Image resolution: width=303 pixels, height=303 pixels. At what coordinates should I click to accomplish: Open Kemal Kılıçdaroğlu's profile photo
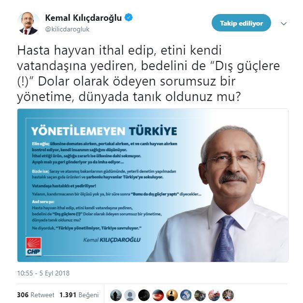(29, 24)
